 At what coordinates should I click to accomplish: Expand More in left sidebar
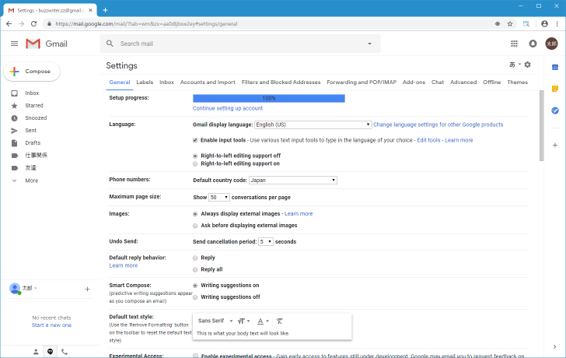(31, 181)
